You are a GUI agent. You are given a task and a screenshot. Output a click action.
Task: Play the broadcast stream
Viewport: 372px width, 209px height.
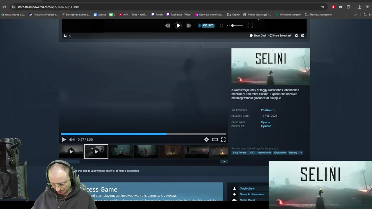coord(178,26)
